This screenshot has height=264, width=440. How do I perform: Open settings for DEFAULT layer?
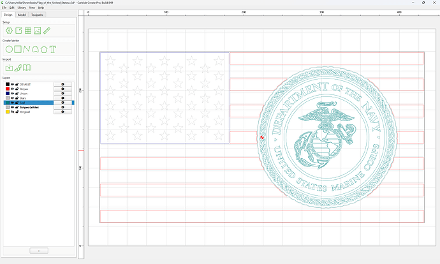click(62, 84)
